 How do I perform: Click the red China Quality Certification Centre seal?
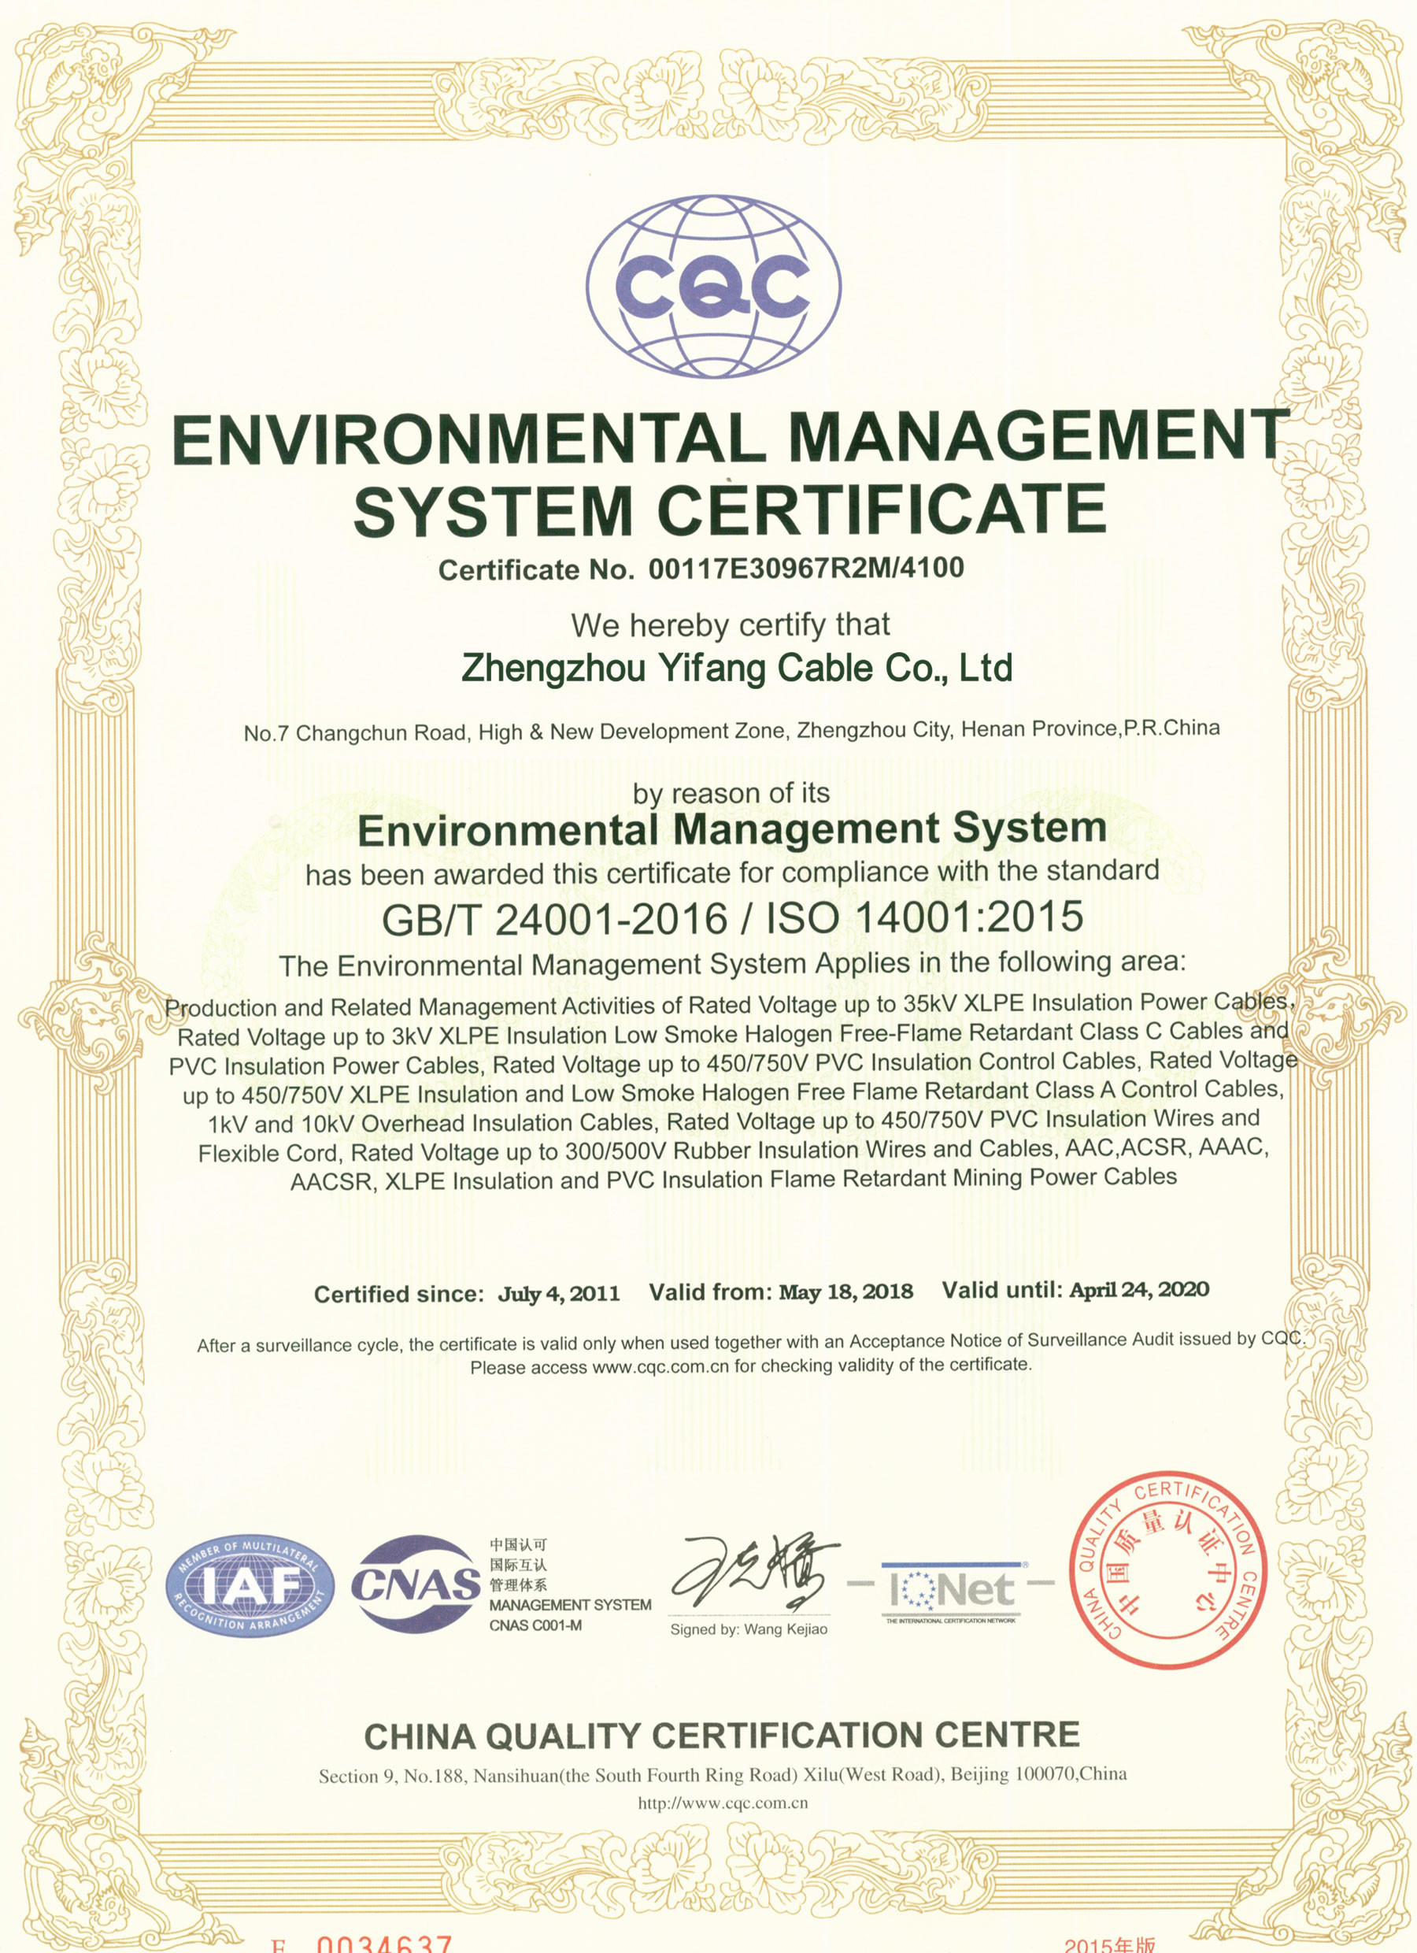[1167, 1569]
